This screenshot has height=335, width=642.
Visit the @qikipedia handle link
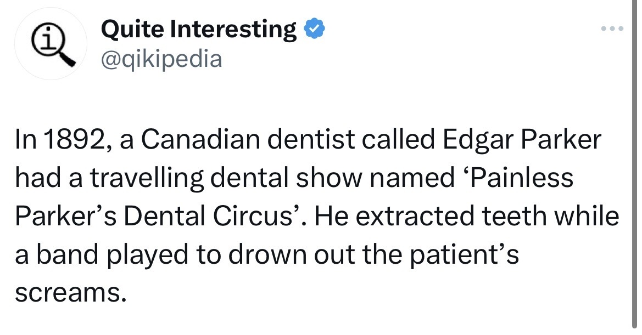click(162, 58)
